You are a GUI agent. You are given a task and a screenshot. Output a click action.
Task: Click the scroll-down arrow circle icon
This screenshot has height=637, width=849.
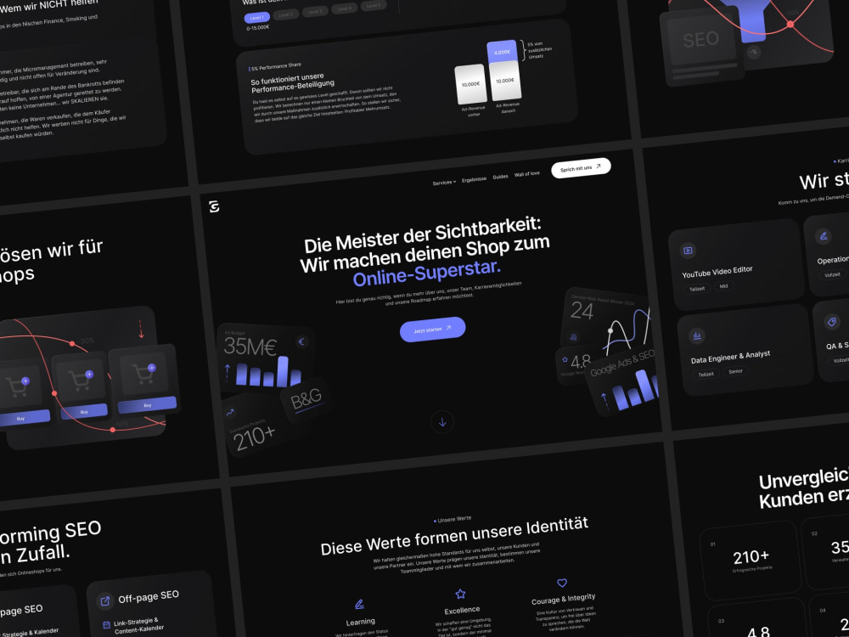point(442,422)
